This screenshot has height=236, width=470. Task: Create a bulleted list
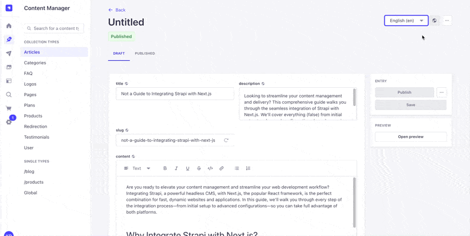click(x=237, y=169)
